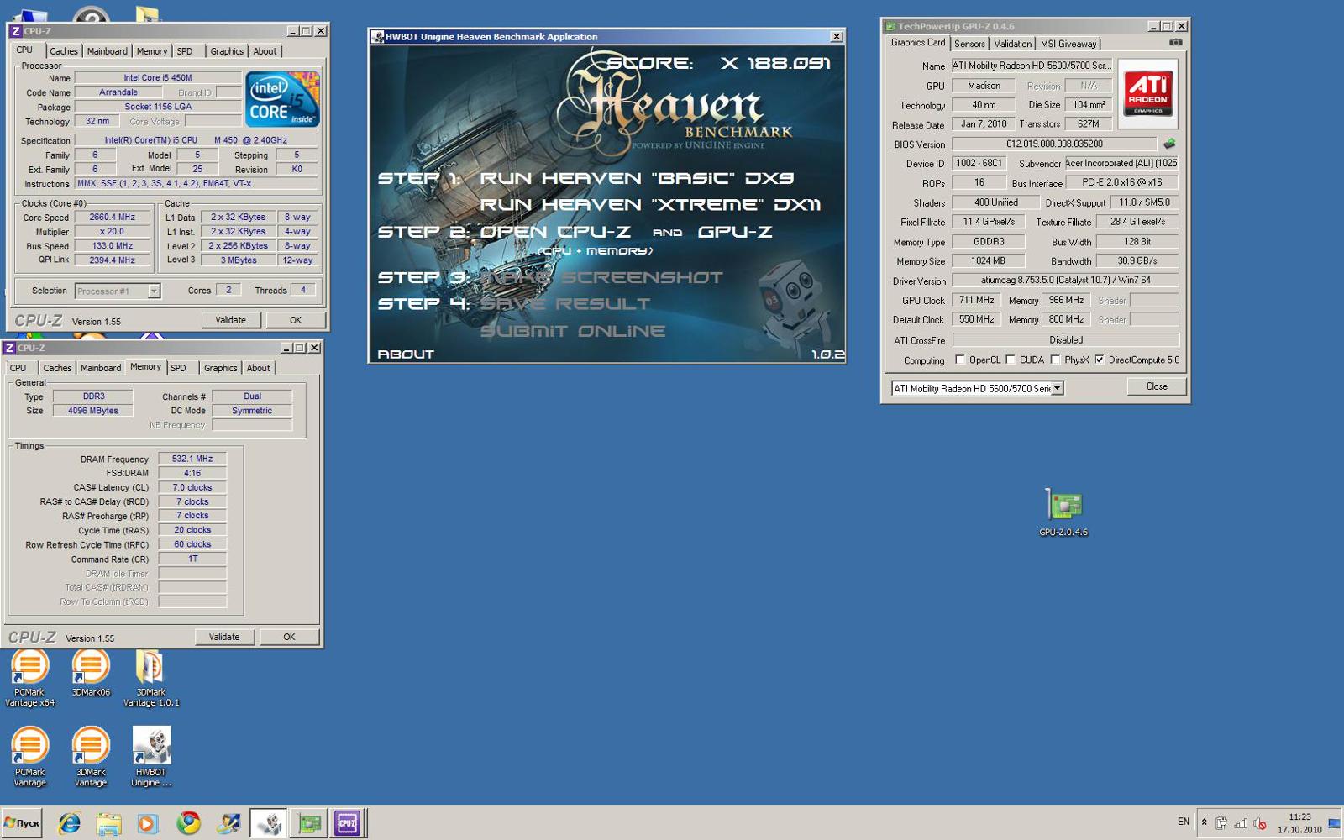The width and height of the screenshot is (1344, 840).
Task: Click Validate in CPU-Z window showing memory Timings
Action: point(223,637)
